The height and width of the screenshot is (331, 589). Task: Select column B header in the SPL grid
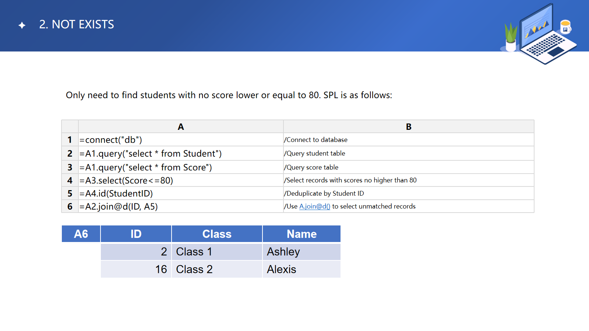click(409, 127)
